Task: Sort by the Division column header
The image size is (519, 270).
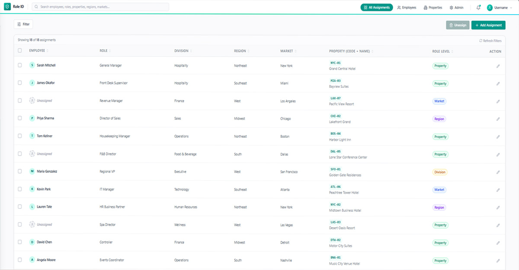Action: (183, 51)
